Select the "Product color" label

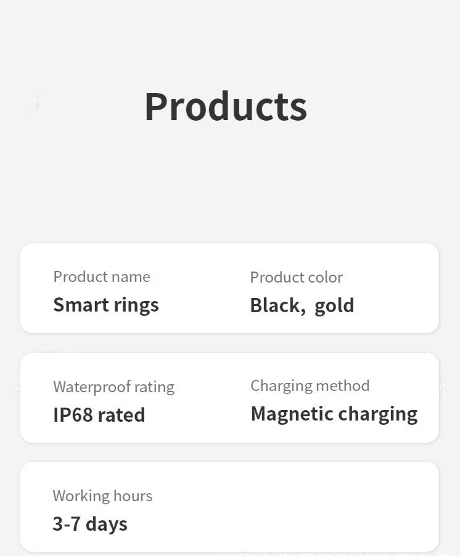pyautogui.click(x=296, y=277)
